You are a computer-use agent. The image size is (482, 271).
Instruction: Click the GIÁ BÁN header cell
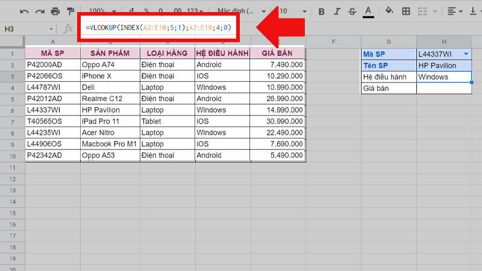277,54
